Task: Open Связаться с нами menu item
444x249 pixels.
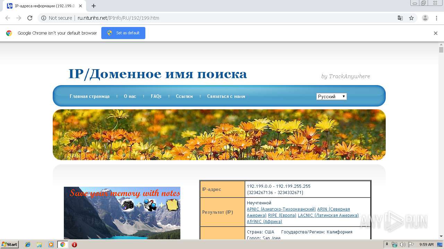Action: (x=226, y=96)
